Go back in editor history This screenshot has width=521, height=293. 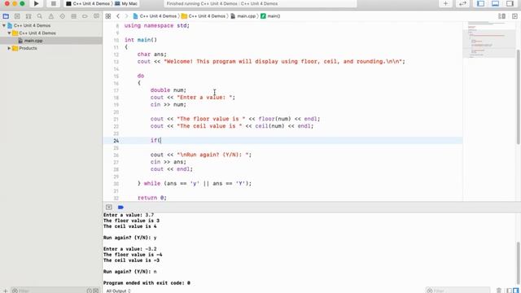click(118, 16)
